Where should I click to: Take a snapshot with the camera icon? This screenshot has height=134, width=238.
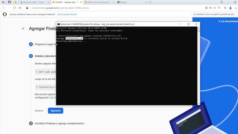click(x=210, y=8)
